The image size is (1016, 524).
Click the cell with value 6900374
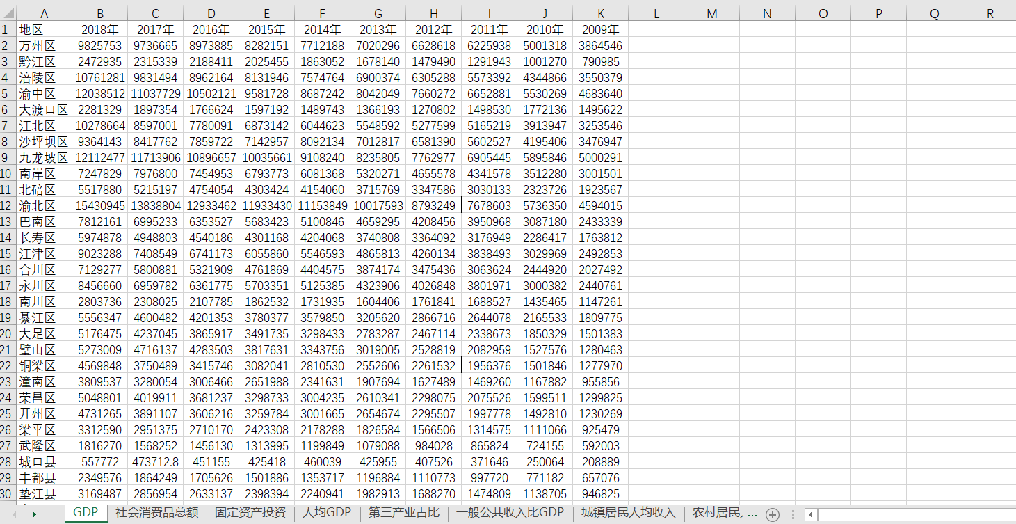(x=378, y=78)
